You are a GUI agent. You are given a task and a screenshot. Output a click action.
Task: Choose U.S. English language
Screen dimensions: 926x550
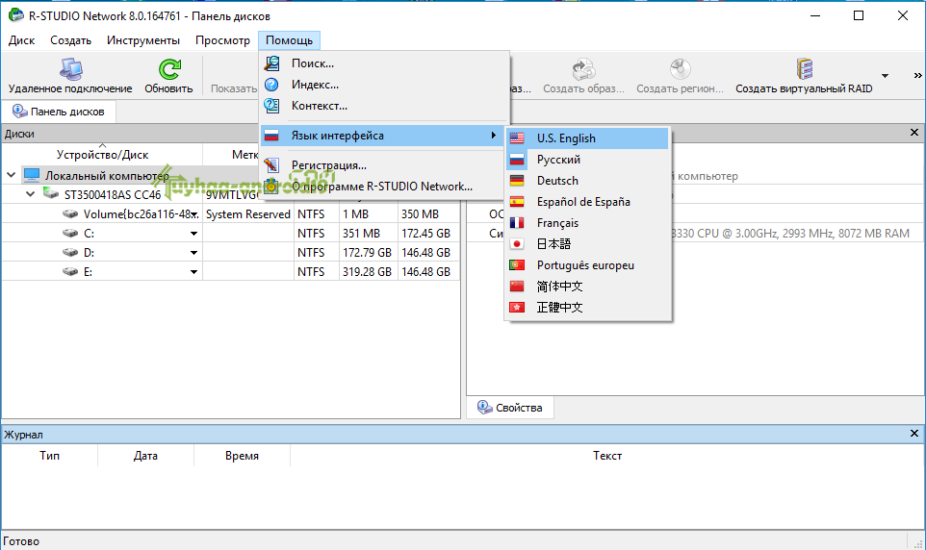pyautogui.click(x=587, y=138)
